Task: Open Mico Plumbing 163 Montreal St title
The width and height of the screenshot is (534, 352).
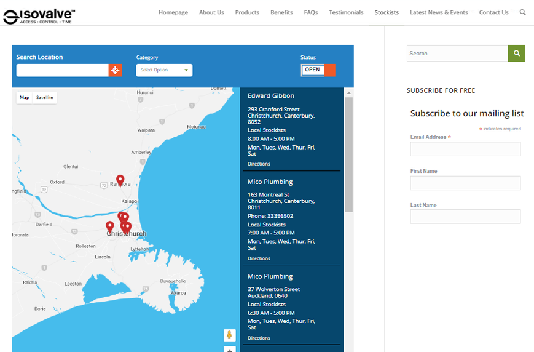Action: tap(270, 182)
